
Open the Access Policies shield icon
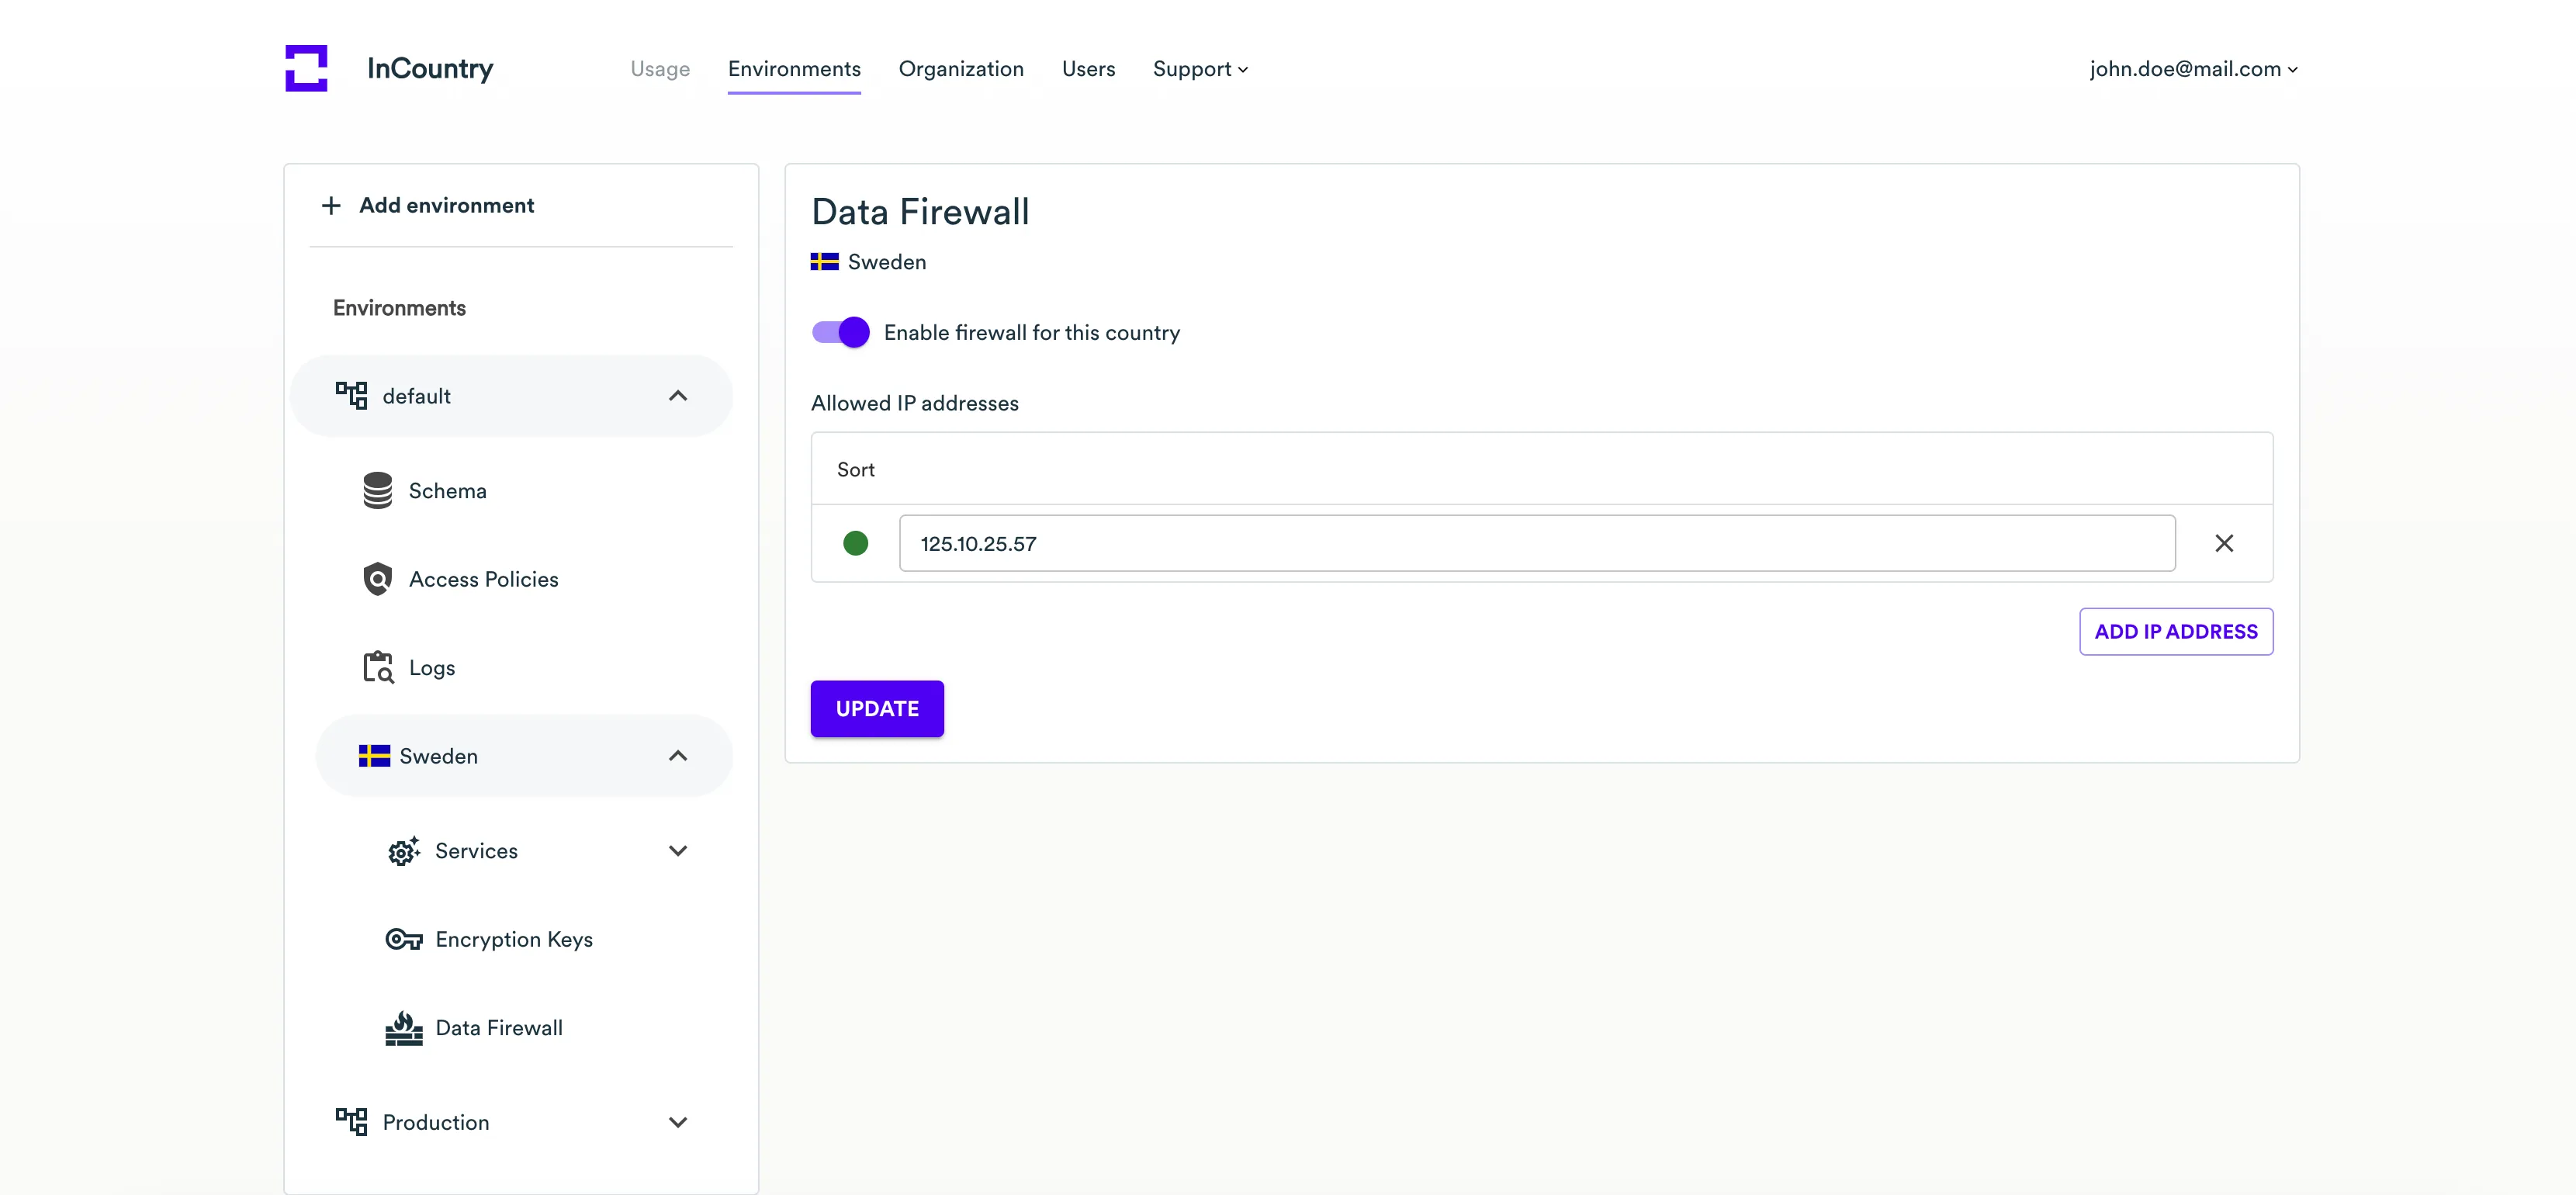coord(377,579)
